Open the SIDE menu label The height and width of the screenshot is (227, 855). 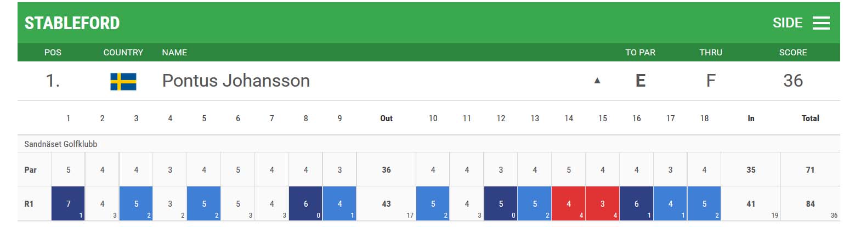[x=788, y=23]
